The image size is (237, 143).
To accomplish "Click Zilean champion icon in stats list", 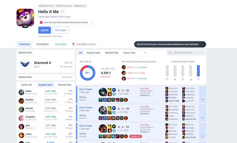I will pyautogui.click(x=22, y=92).
